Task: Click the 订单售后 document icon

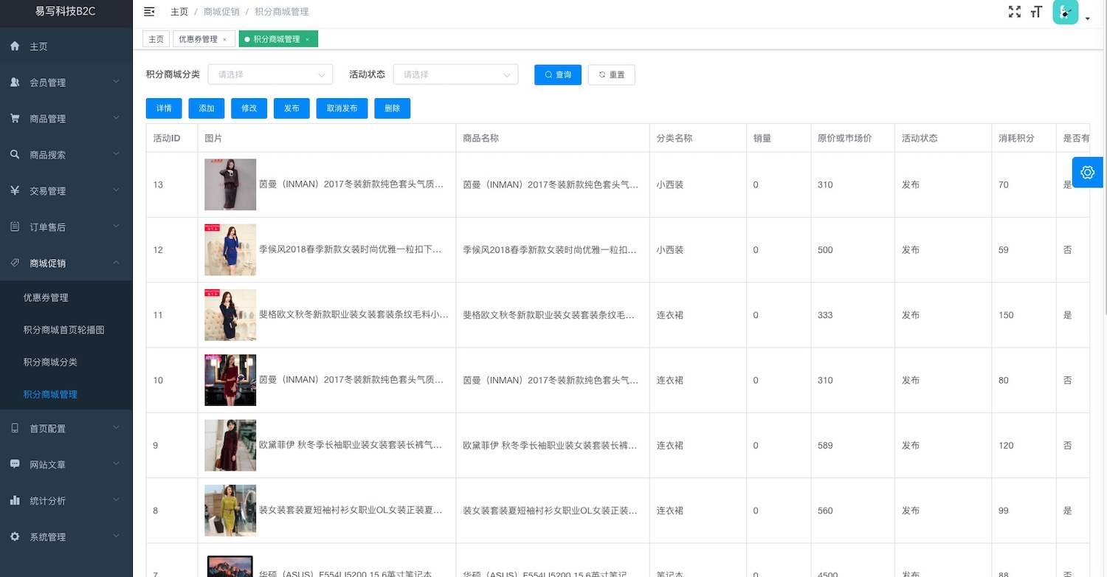Action: coord(15,227)
